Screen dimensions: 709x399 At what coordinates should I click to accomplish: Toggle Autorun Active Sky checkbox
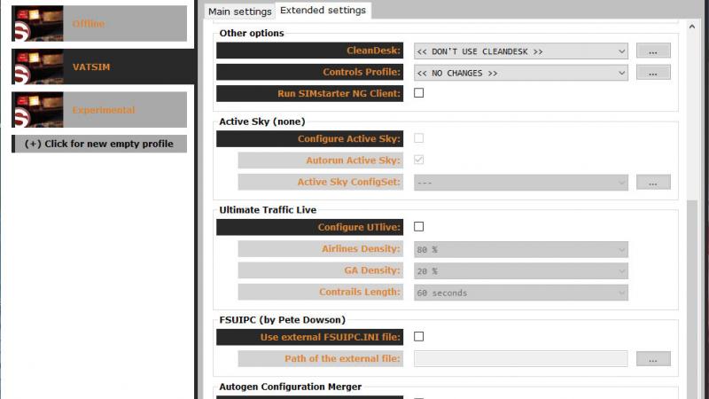click(x=418, y=160)
